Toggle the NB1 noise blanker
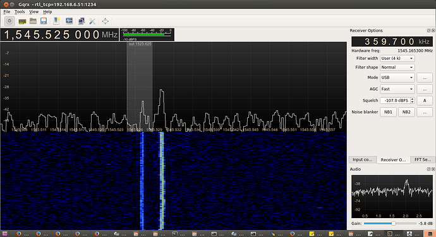The height and width of the screenshot is (237, 436). pyautogui.click(x=388, y=112)
